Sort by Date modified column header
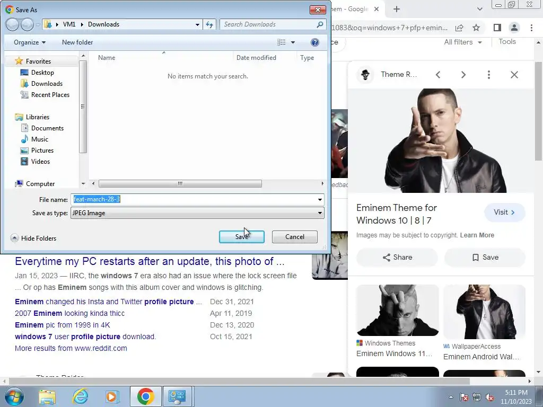The width and height of the screenshot is (543, 407). pyautogui.click(x=256, y=58)
